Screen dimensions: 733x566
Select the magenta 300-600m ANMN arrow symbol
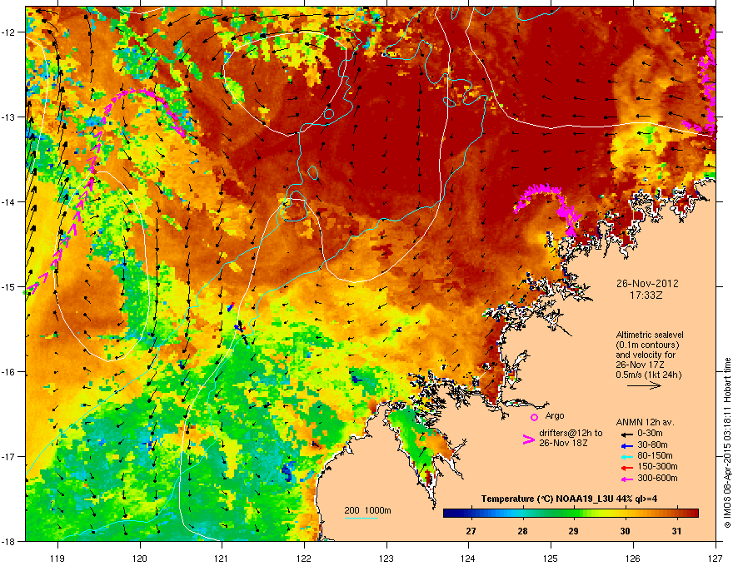point(627,479)
